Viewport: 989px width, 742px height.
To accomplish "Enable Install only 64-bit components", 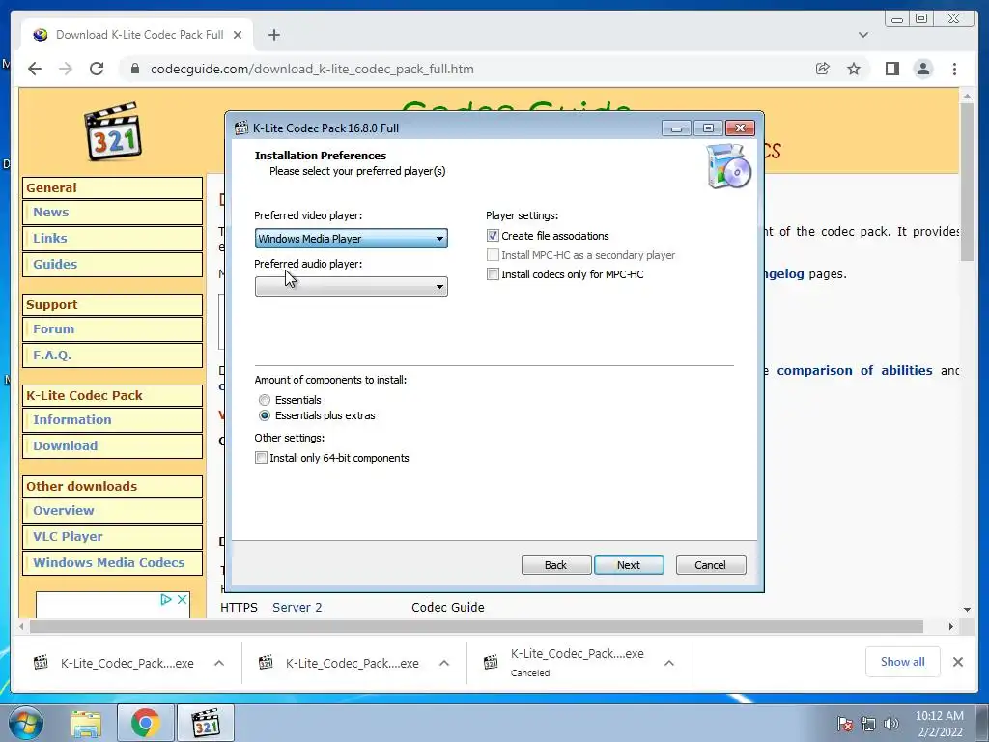I will click(x=261, y=457).
